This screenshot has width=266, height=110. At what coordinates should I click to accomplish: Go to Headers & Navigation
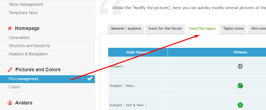click(x=28, y=54)
